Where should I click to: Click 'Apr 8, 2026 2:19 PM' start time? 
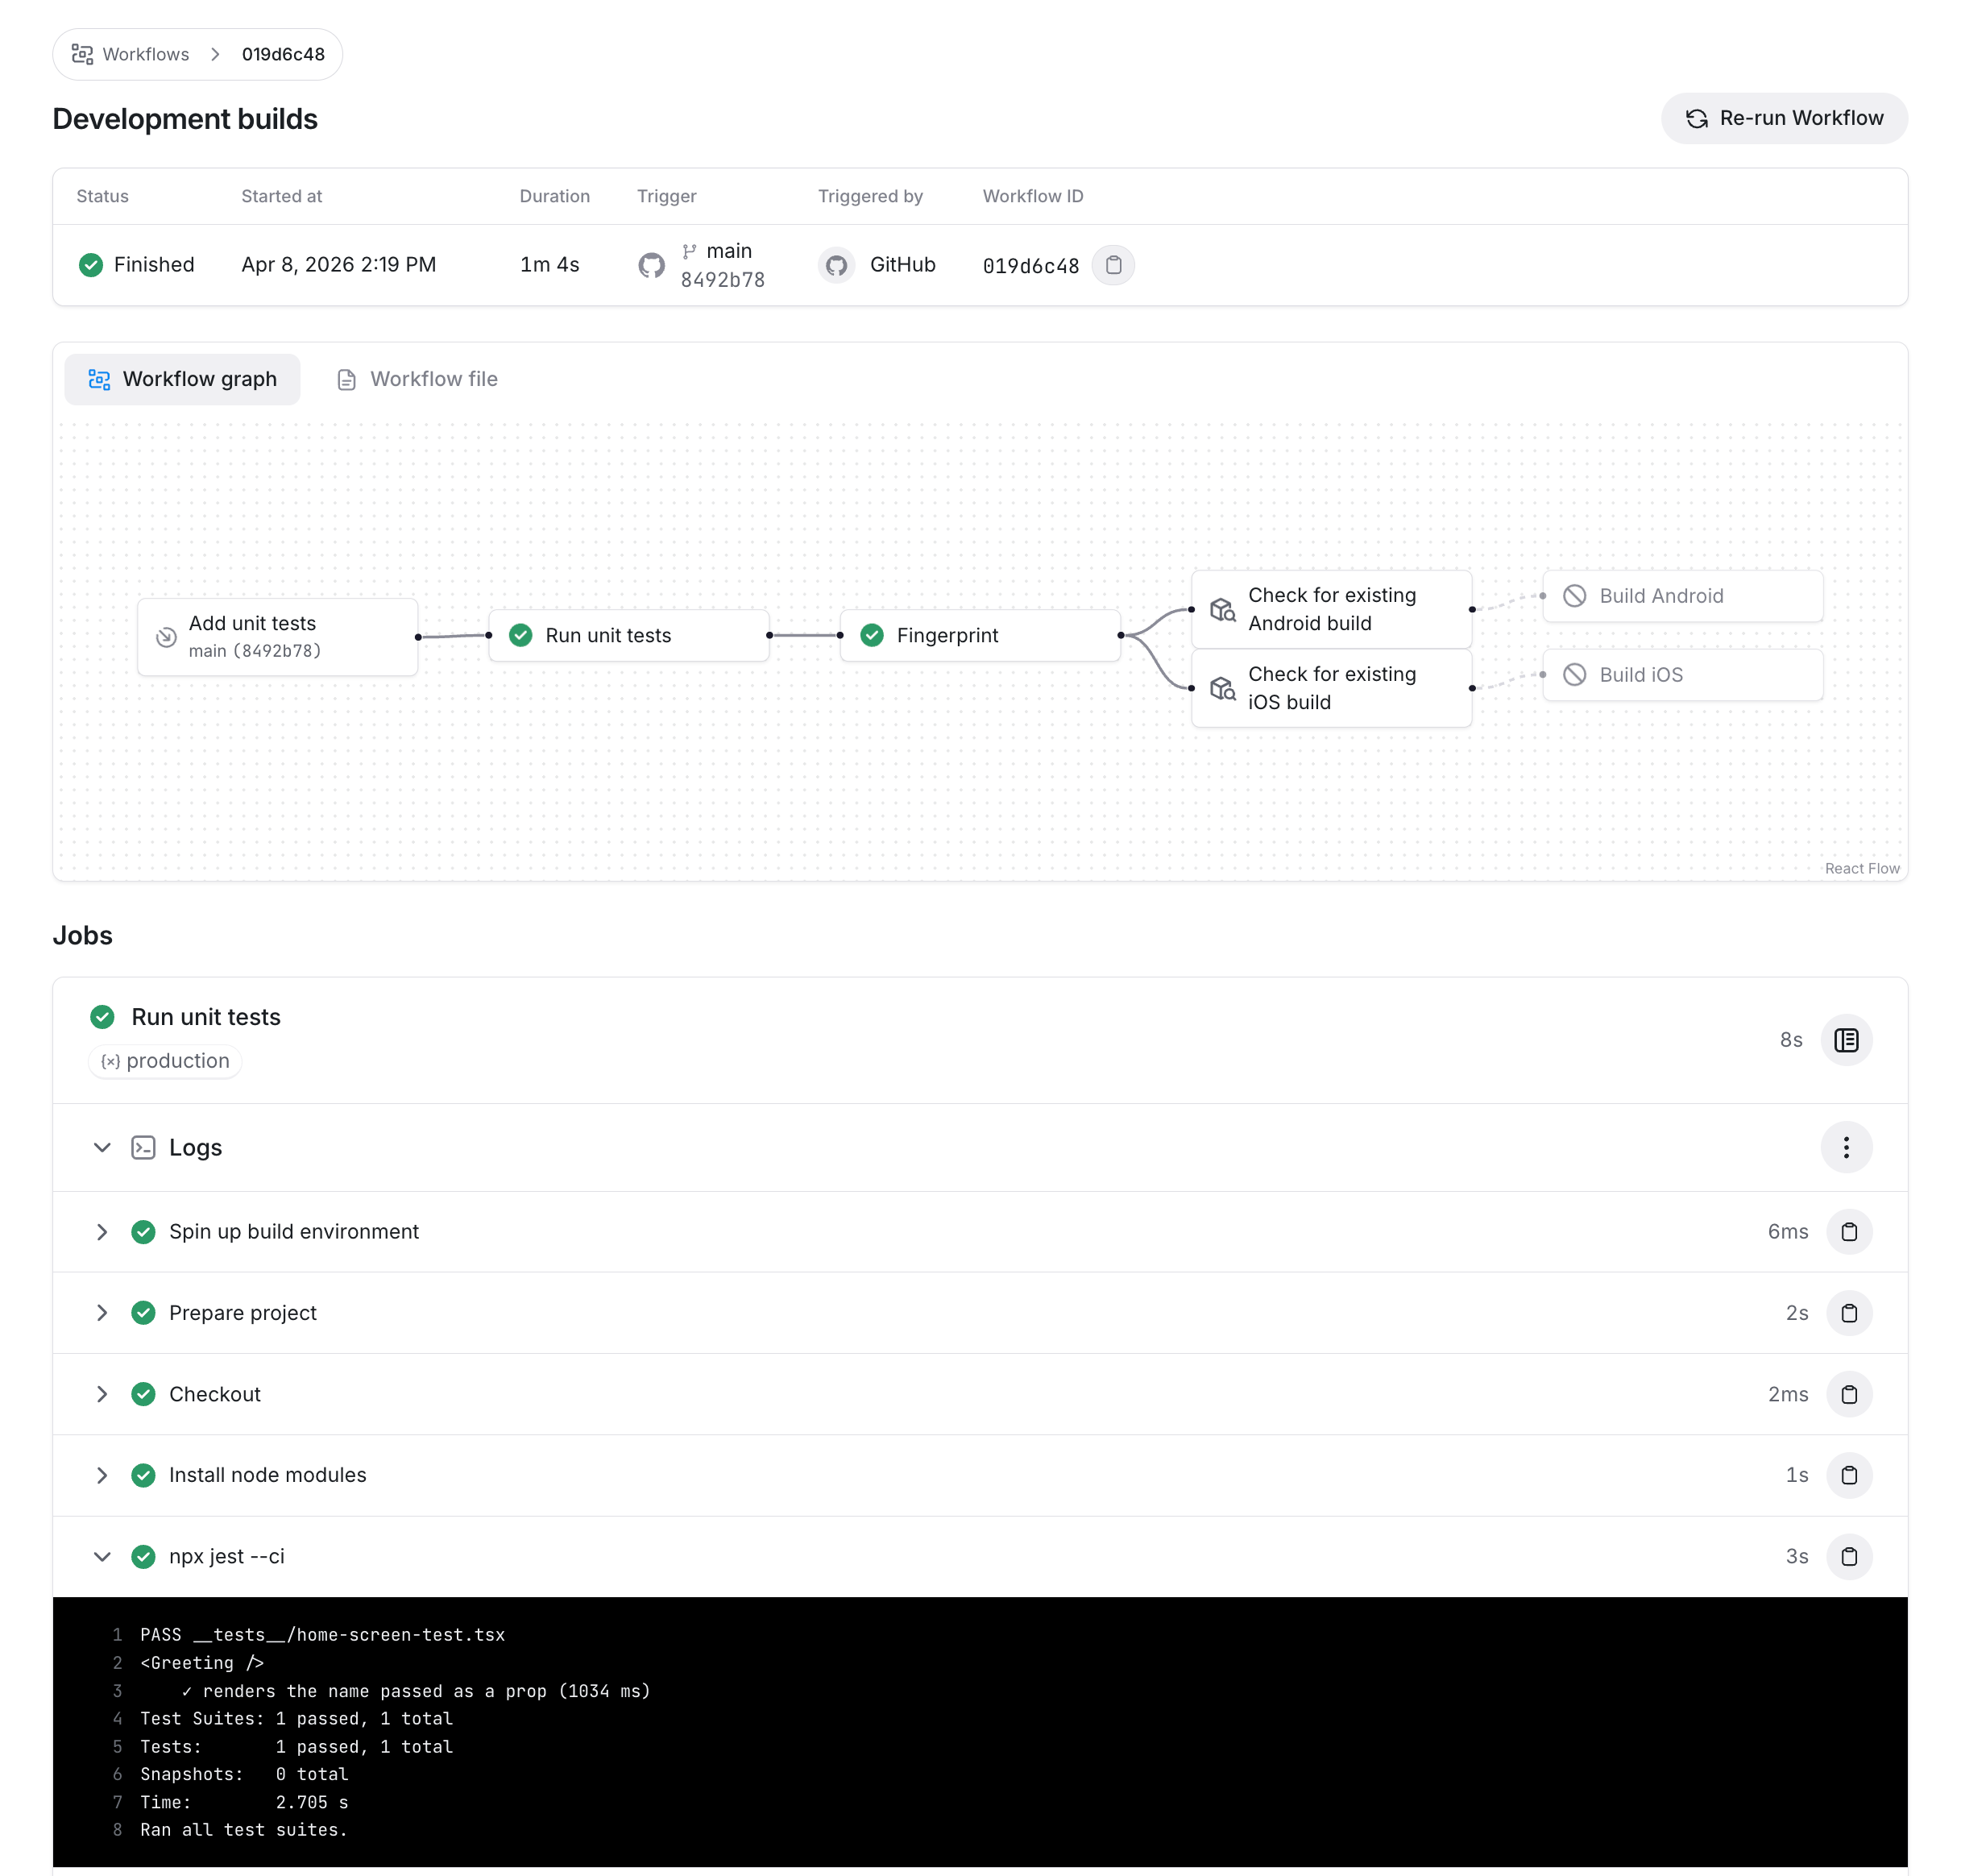[x=338, y=265]
